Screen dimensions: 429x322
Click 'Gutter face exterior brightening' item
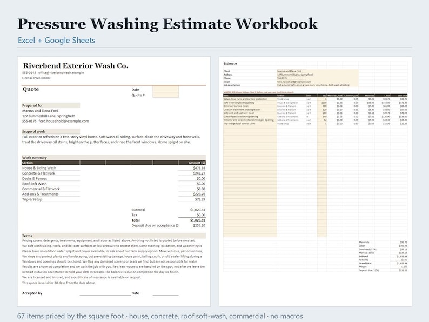pos(240,117)
